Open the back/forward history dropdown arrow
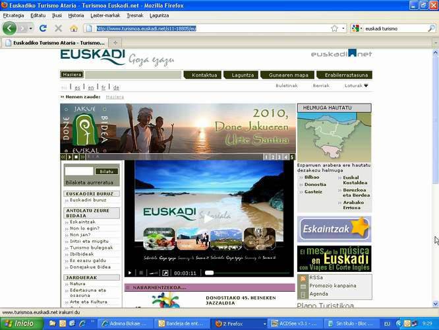 (30, 28)
